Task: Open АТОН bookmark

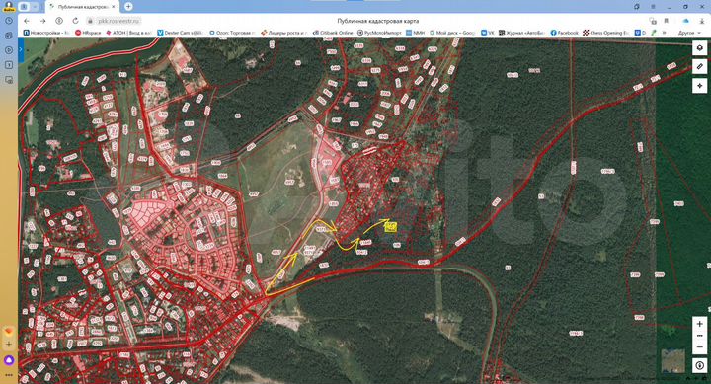Action: click(128, 33)
